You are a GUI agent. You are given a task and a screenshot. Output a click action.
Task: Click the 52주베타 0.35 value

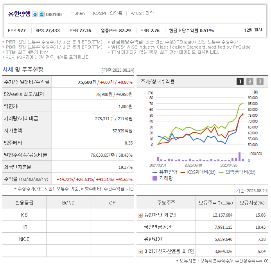point(129,143)
